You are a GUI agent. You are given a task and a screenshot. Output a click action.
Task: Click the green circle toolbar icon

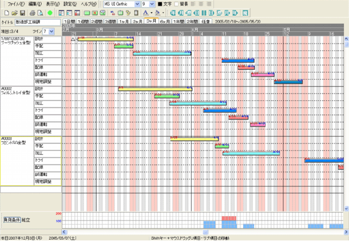pos(50,12)
